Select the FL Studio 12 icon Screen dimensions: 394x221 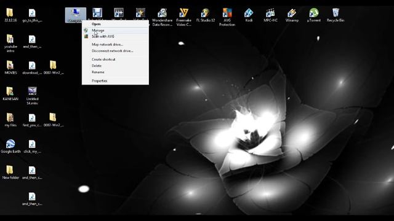coord(206,13)
